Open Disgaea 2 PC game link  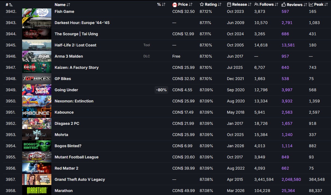coord(67,123)
